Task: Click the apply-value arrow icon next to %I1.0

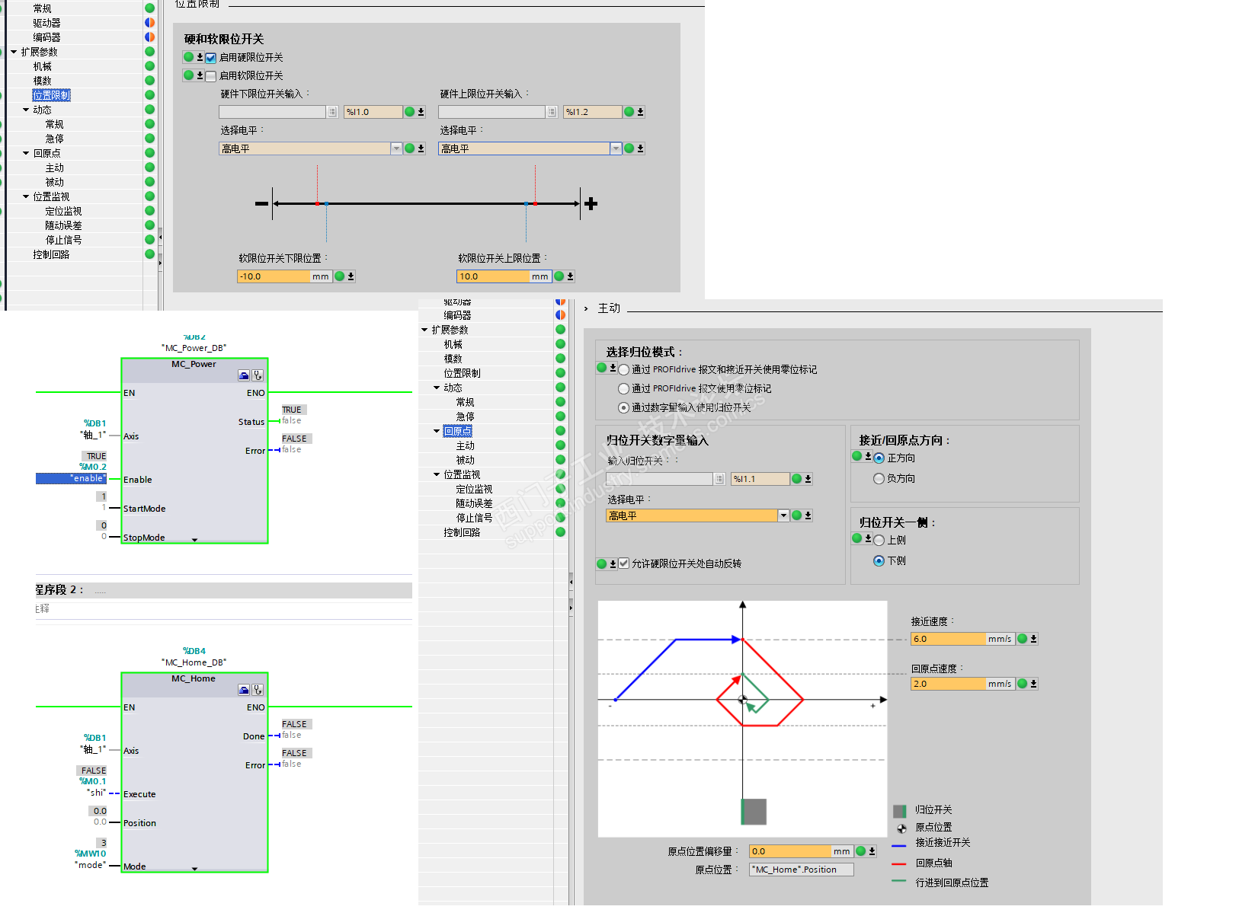Action: point(421,112)
